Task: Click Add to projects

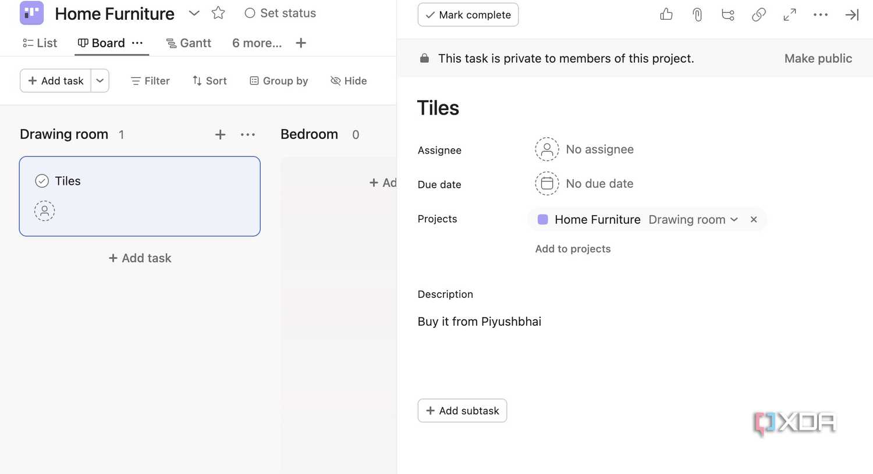Action: (x=573, y=249)
